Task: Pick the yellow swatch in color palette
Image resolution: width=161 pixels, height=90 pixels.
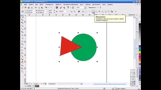Action: click(x=140, y=52)
